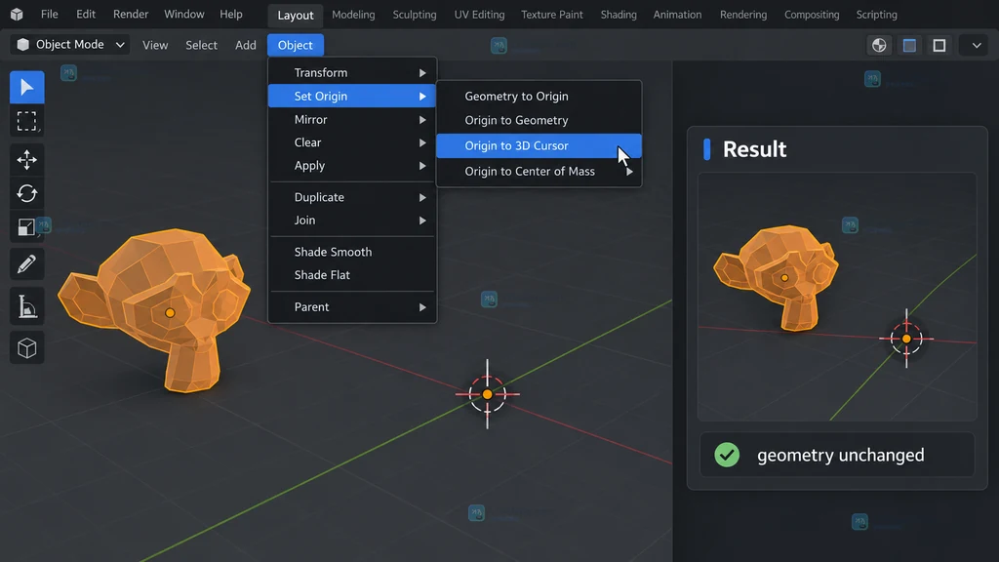Expand the Clear submenu

pyautogui.click(x=352, y=142)
